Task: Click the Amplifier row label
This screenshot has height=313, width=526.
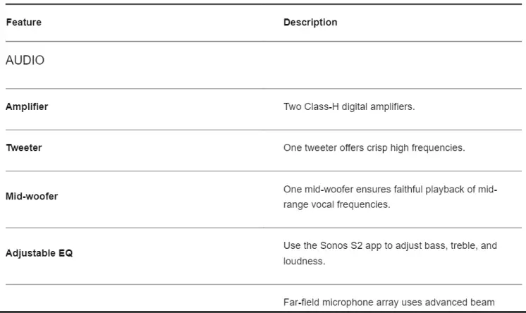Action: 27,107
